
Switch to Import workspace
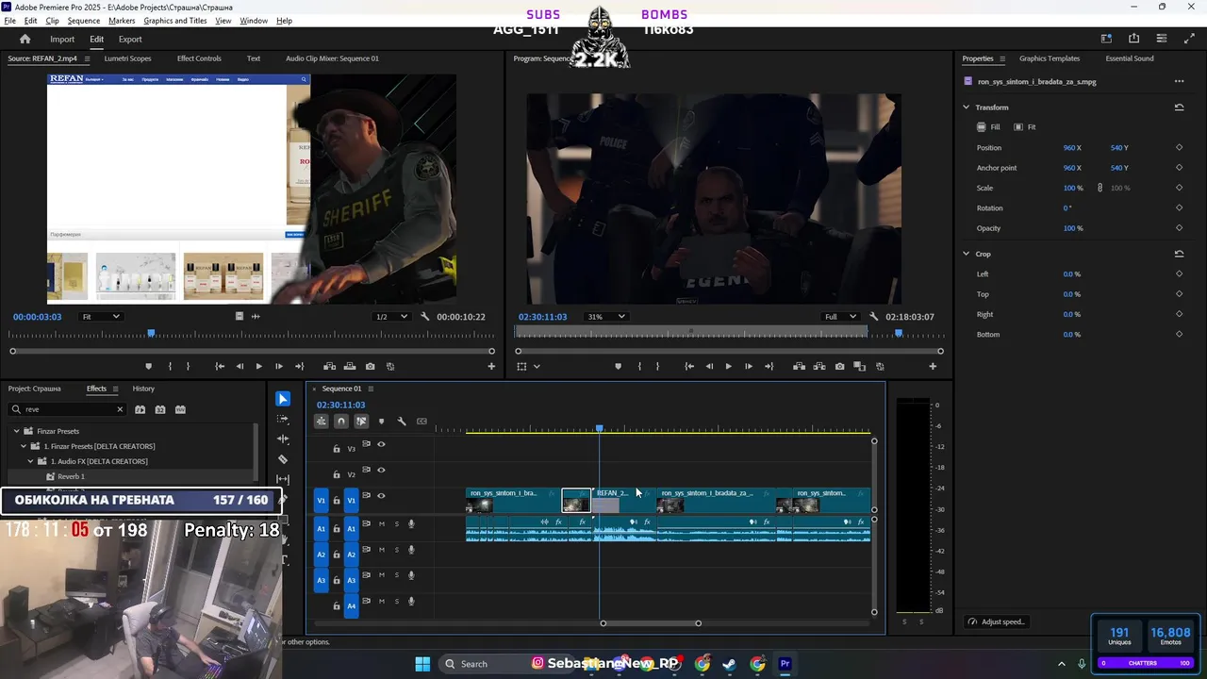coord(62,39)
